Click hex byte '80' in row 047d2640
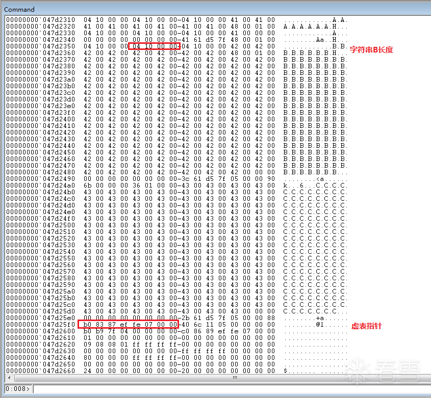This screenshot has width=431, height=398. pos(87,357)
